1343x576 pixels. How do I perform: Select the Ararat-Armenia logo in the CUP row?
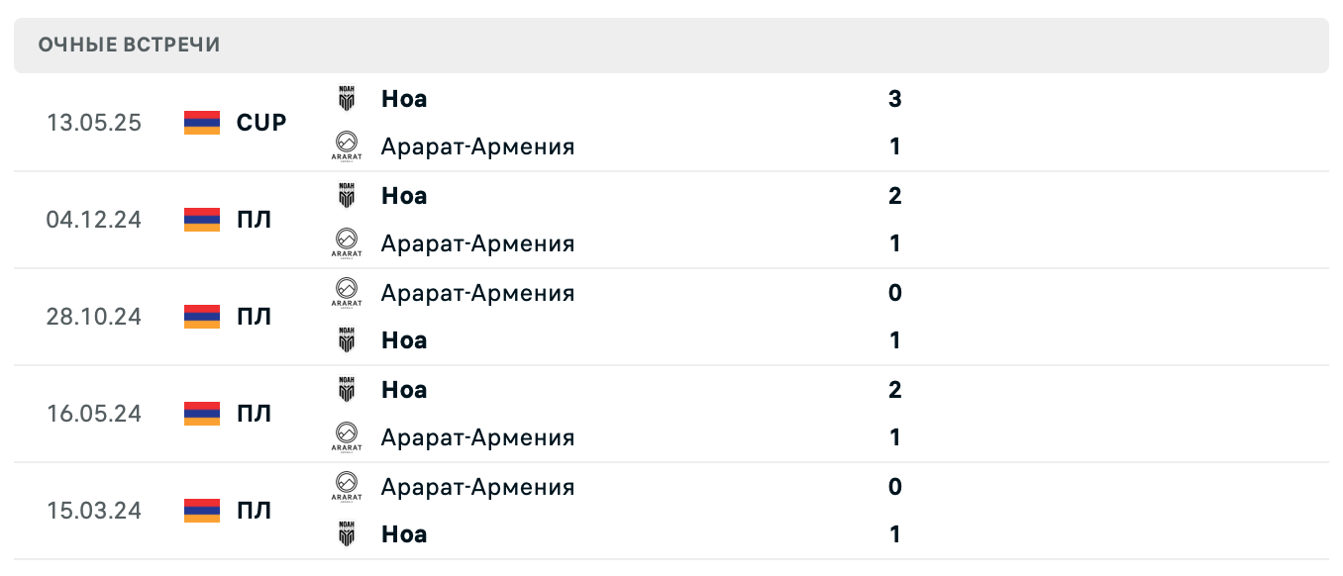tap(346, 145)
